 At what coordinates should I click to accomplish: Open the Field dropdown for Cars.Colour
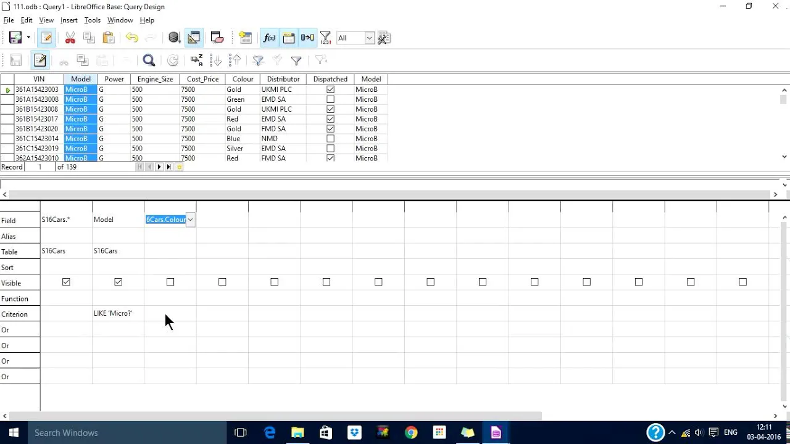tap(191, 220)
